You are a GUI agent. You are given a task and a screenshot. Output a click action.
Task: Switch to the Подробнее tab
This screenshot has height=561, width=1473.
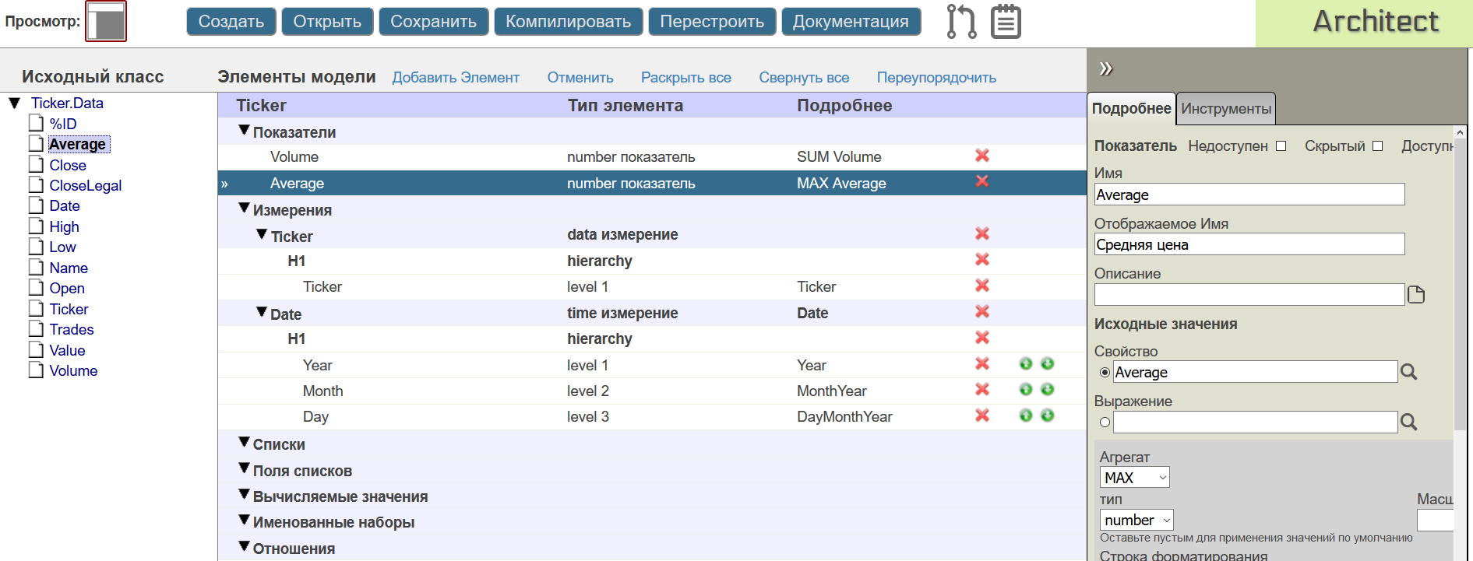tap(1131, 109)
